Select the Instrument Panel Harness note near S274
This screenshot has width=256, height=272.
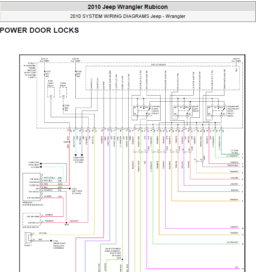pos(113,252)
